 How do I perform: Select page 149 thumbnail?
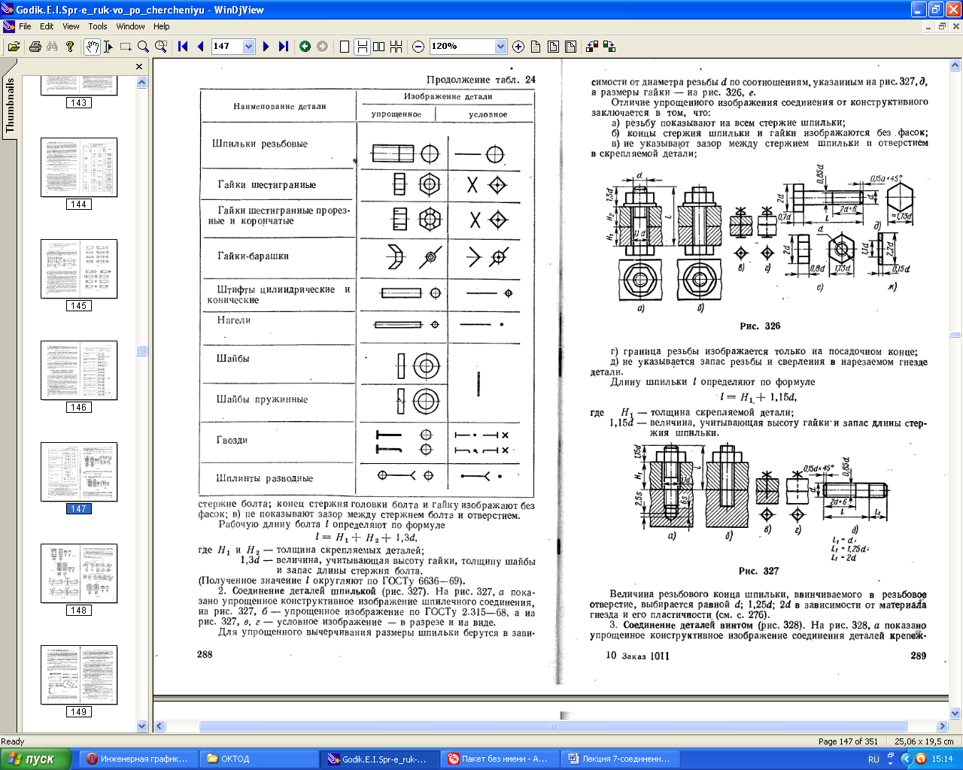79,681
